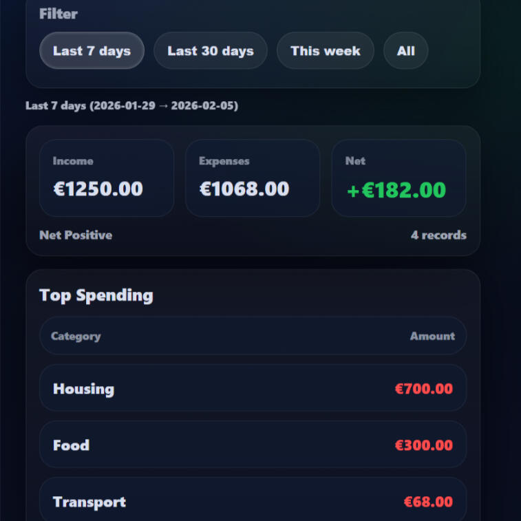Image resolution: width=521 pixels, height=521 pixels.
Task: Click the Housing €700.00 amount
Action: tap(423, 389)
